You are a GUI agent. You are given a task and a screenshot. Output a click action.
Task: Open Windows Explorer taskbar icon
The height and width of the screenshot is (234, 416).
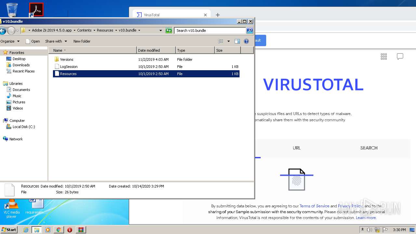37,230
